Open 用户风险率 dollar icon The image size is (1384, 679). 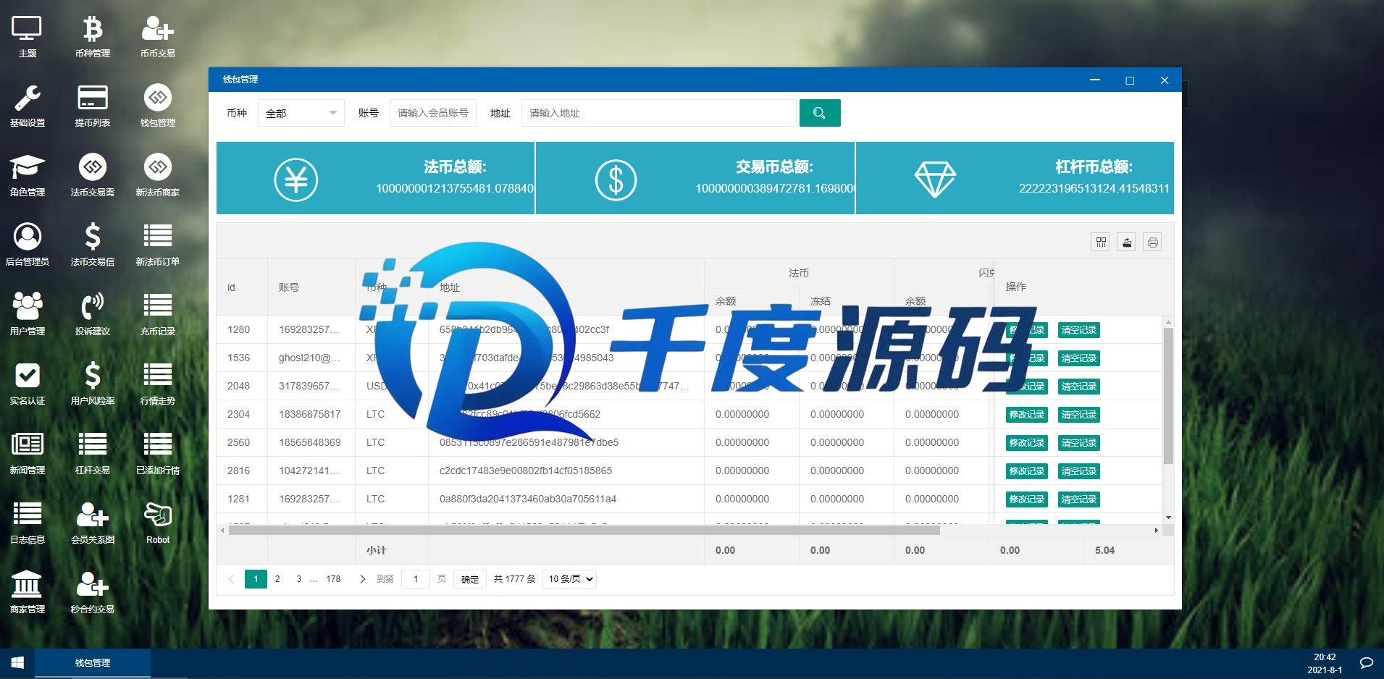tap(93, 384)
